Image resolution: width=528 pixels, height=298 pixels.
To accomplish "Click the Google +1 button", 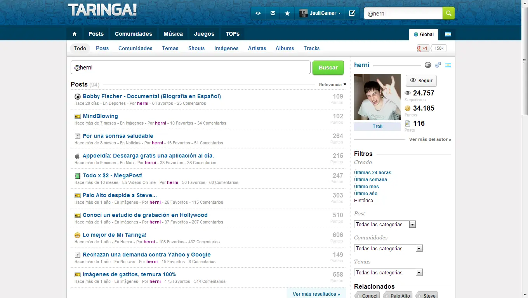I will (422, 48).
